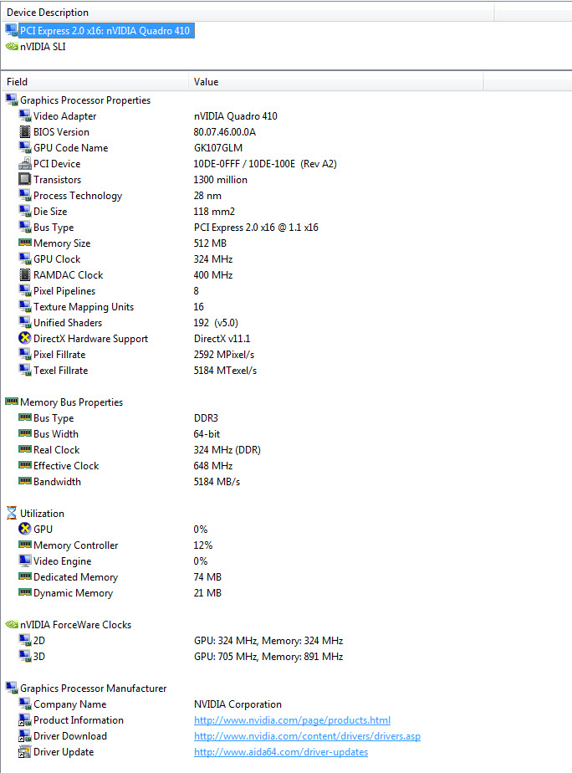Click the DirectX Hardware Support icon

pyautogui.click(x=24, y=338)
